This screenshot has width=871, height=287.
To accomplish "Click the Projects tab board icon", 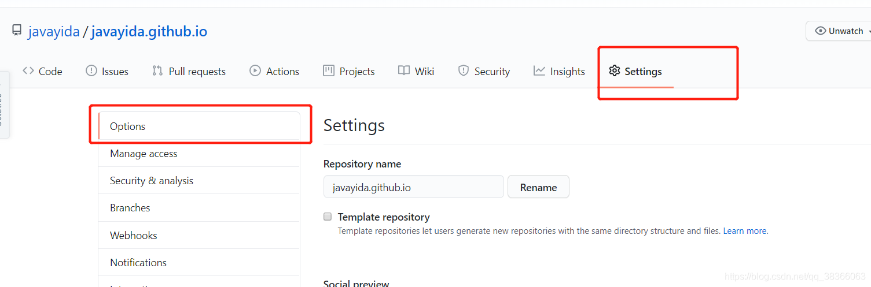I will pos(329,71).
